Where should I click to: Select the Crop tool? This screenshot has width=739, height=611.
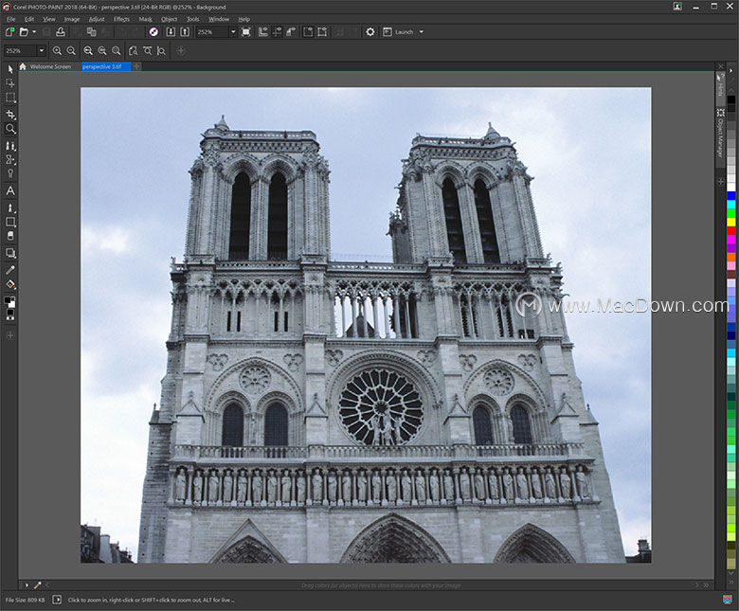pos(10,115)
